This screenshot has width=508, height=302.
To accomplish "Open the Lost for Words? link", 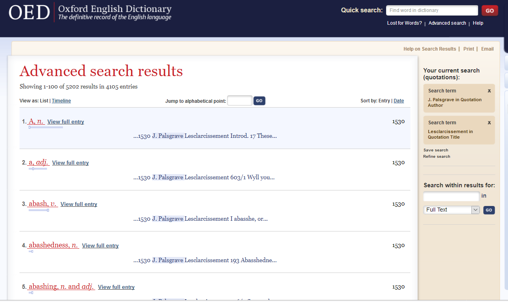I will tap(404, 23).
